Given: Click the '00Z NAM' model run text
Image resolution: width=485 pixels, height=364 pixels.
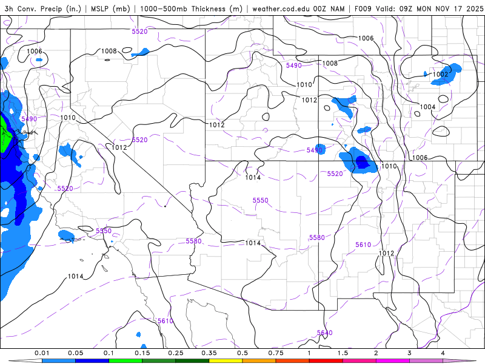Looking at the screenshot, I should pos(329,8).
